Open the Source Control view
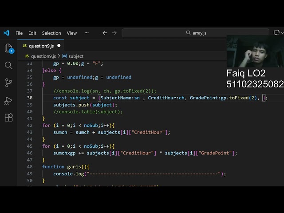Viewport: 284px width, 213px height. pos(8,83)
